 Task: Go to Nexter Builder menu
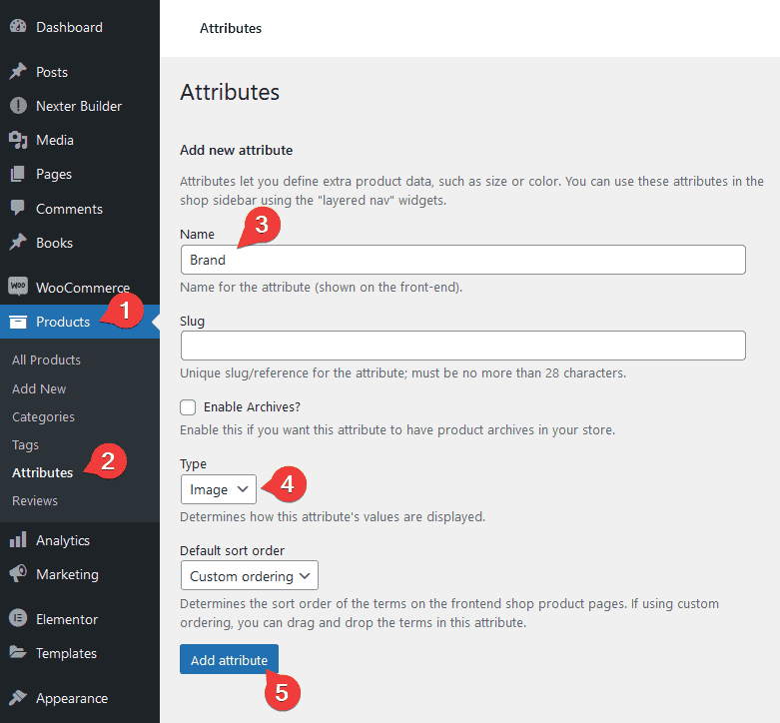[80, 106]
